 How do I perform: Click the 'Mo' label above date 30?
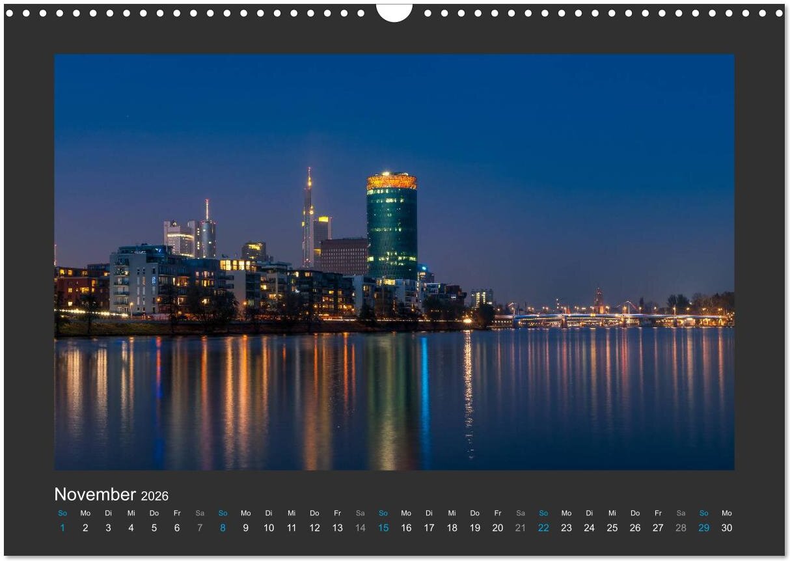[726, 513]
